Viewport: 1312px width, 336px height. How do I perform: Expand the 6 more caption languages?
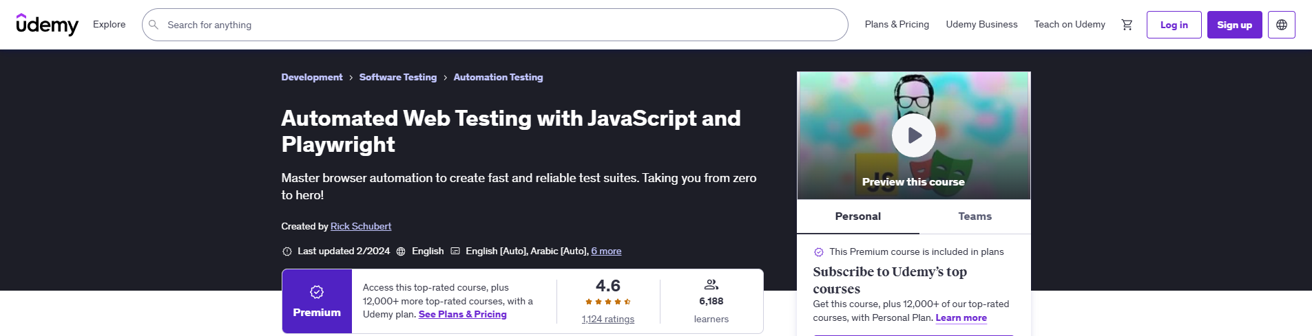606,251
